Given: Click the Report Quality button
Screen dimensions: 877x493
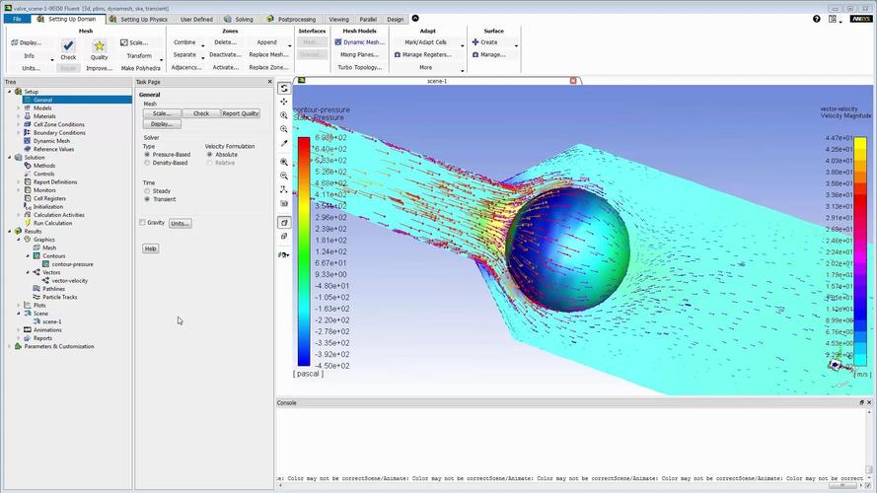Looking at the screenshot, I should pos(240,113).
